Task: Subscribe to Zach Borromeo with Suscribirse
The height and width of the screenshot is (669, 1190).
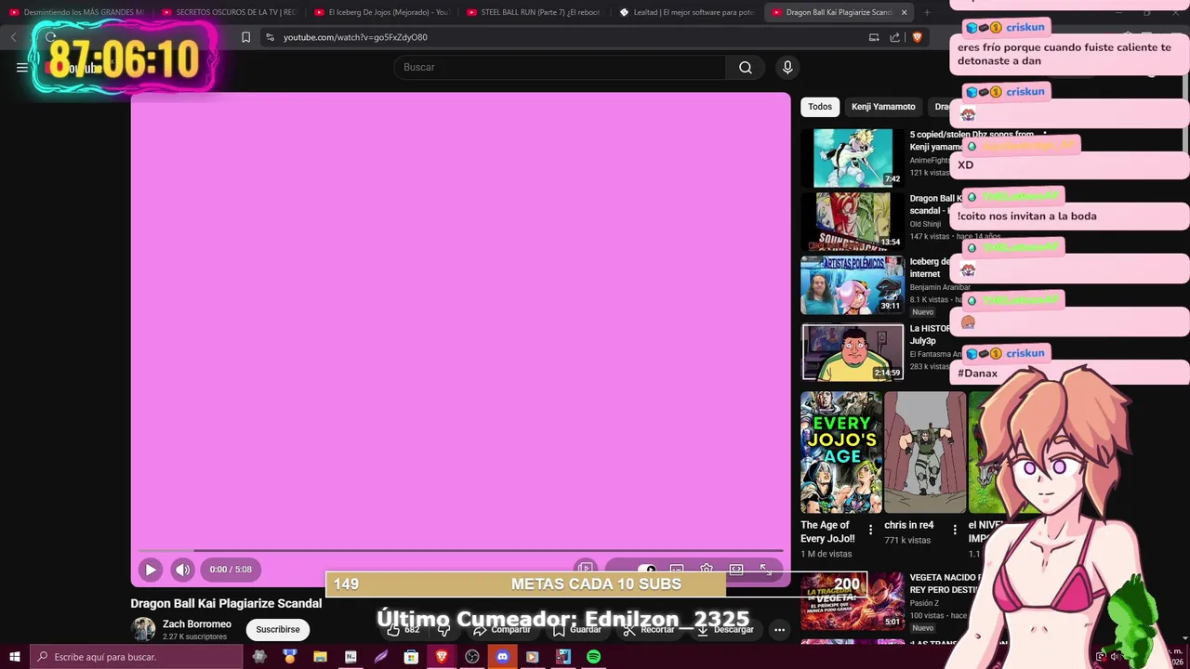Action: pos(278,629)
